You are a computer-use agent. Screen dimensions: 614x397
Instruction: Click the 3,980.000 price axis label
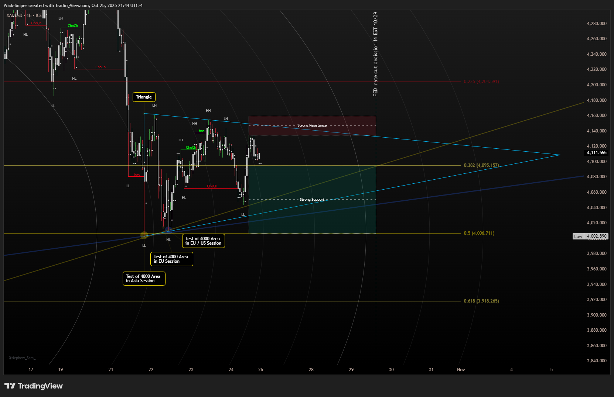tap(597, 253)
